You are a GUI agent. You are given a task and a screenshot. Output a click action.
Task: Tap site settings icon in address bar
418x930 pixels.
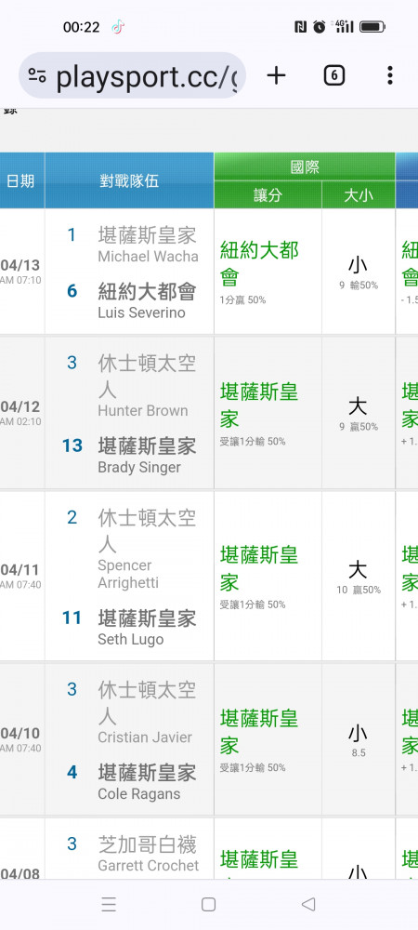[x=37, y=75]
